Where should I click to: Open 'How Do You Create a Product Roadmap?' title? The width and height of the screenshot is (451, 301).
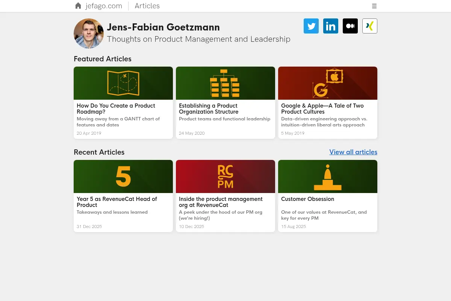[116, 109]
